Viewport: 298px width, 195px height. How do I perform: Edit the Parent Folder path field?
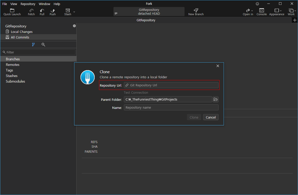168,99
